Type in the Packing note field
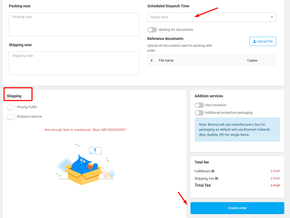This screenshot has height=218, width=290. [74, 25]
